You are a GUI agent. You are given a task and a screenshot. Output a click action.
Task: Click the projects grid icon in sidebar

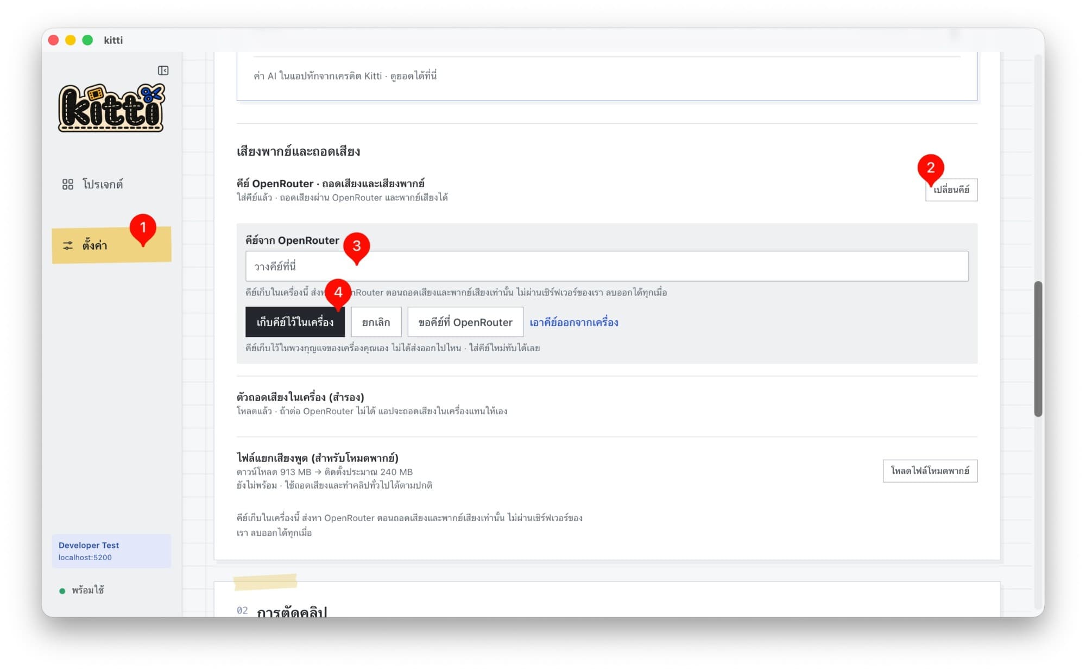(x=68, y=185)
